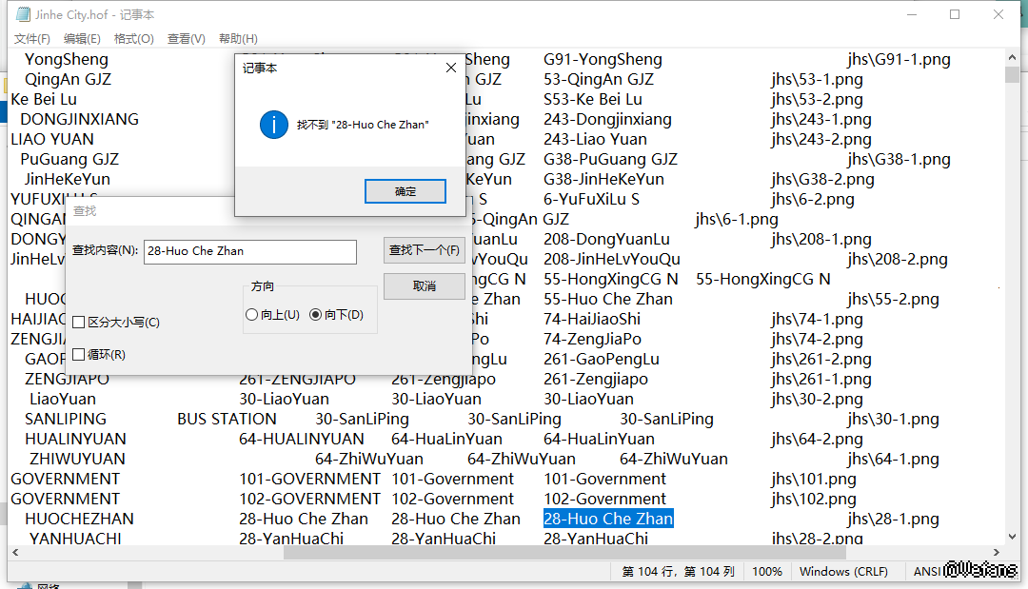This screenshot has width=1028, height=589.
Task: Click text LIAO YUAN in first column
Action: pos(52,140)
